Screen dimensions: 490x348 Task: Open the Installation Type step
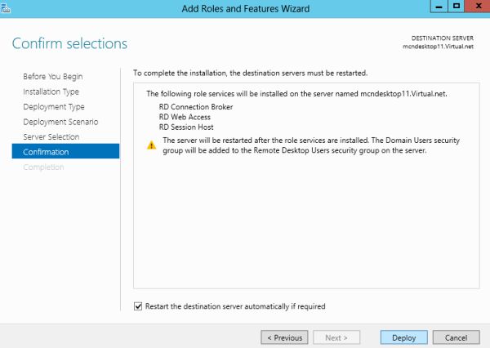pyautogui.click(x=51, y=91)
